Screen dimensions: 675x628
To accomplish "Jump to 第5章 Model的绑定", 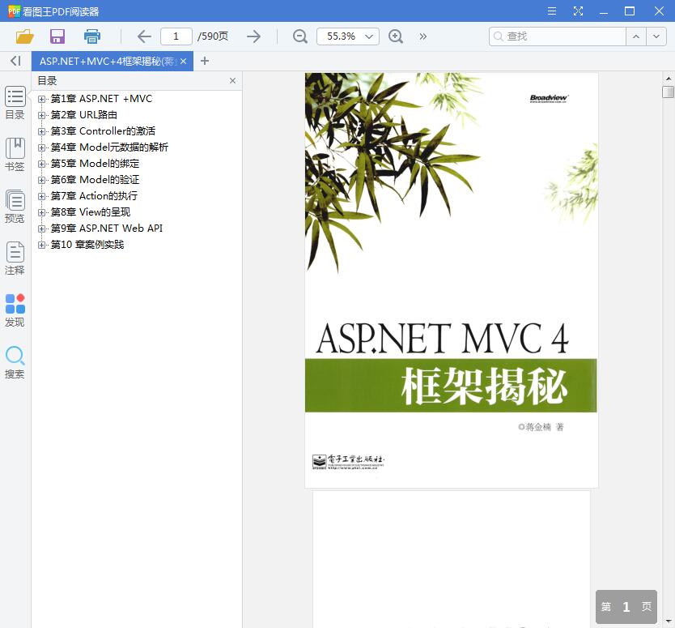I will 96,164.
